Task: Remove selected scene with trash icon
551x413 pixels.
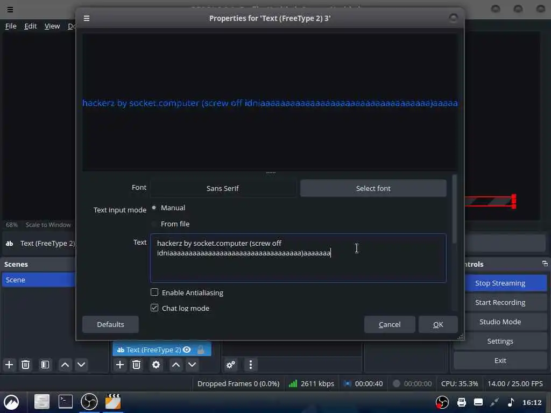Action: pos(25,365)
